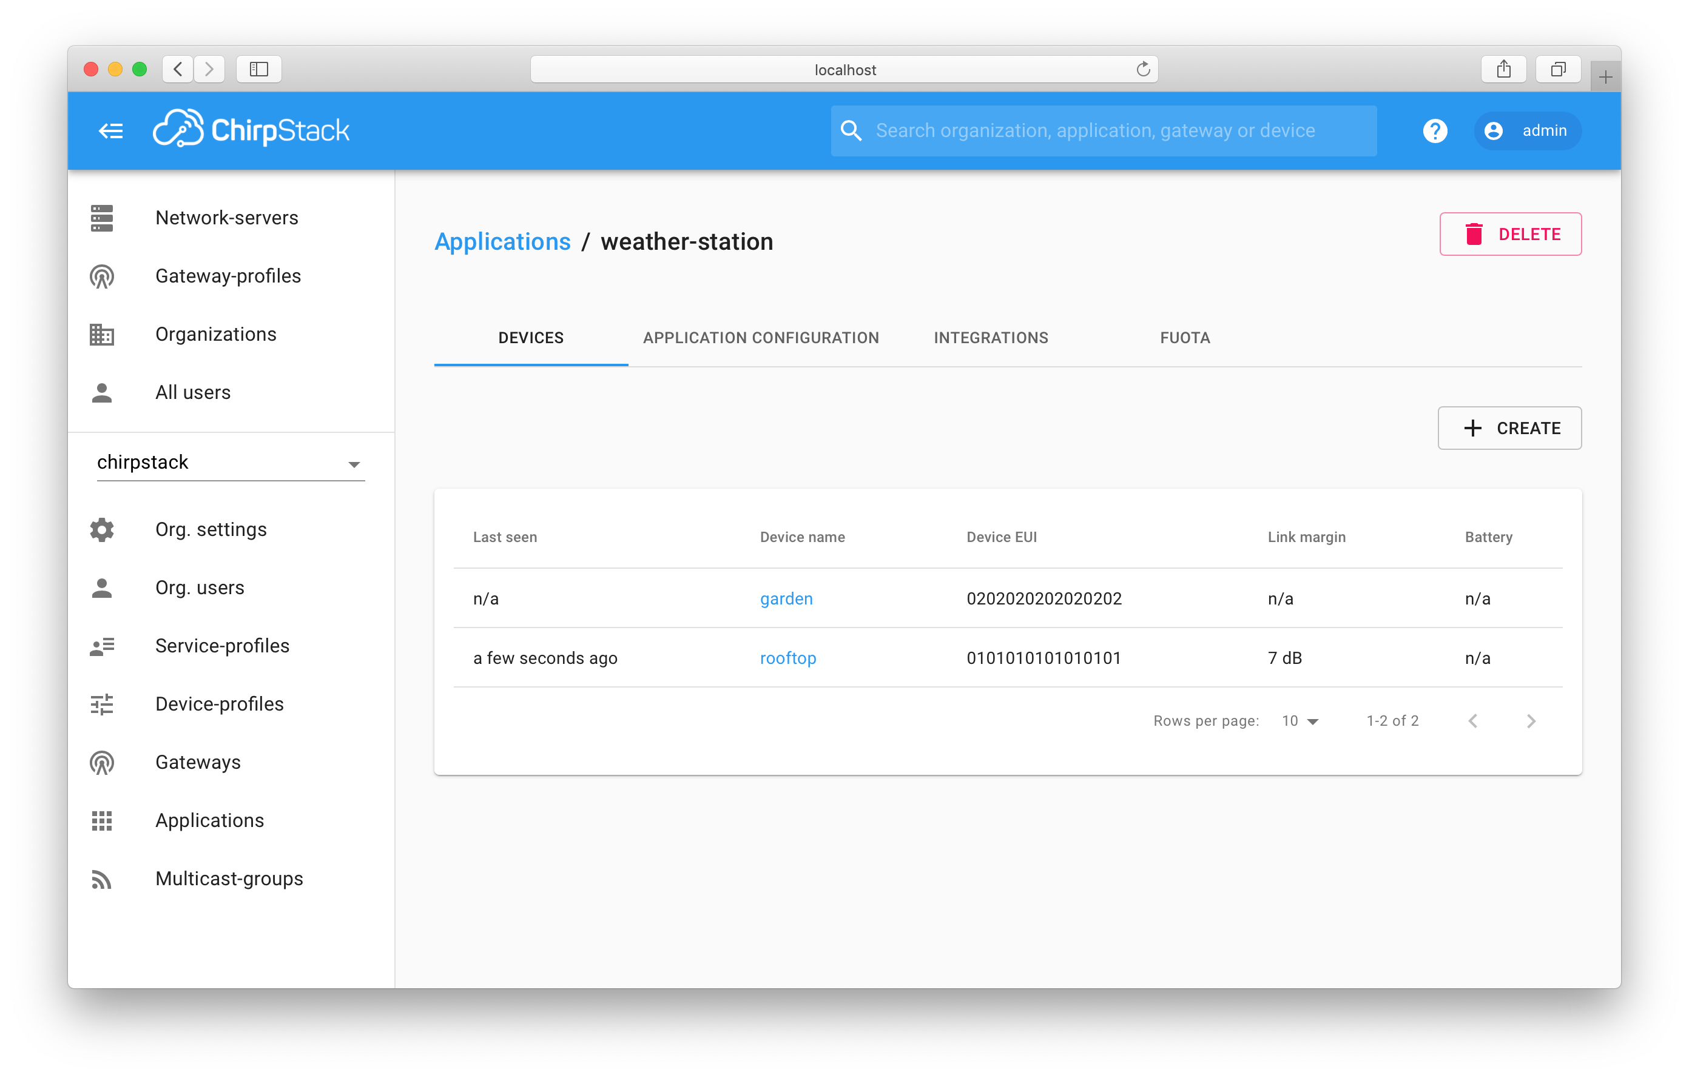Go to previous table page
The width and height of the screenshot is (1689, 1078).
click(1472, 720)
